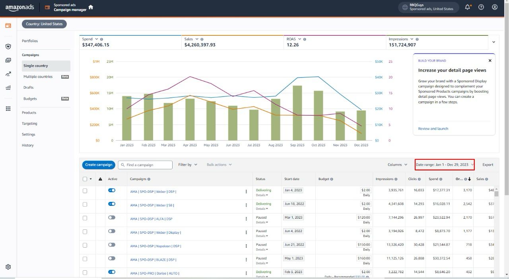Open the Bulk actions dropdown
This screenshot has height=279, width=509.
[x=219, y=165]
